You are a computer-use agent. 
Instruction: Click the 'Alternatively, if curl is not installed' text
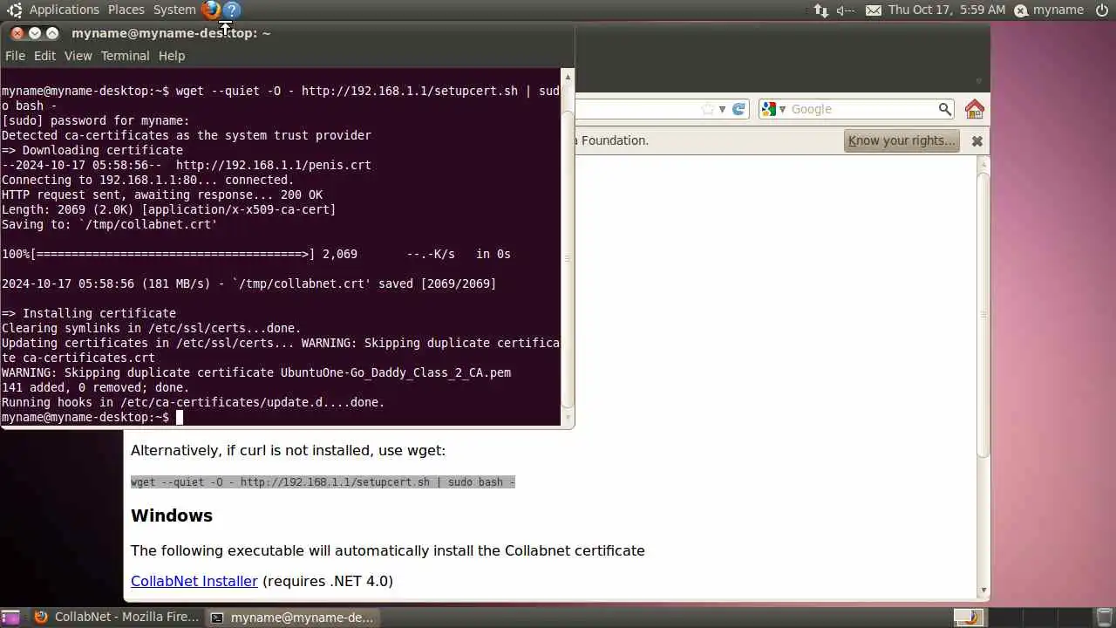click(x=288, y=451)
